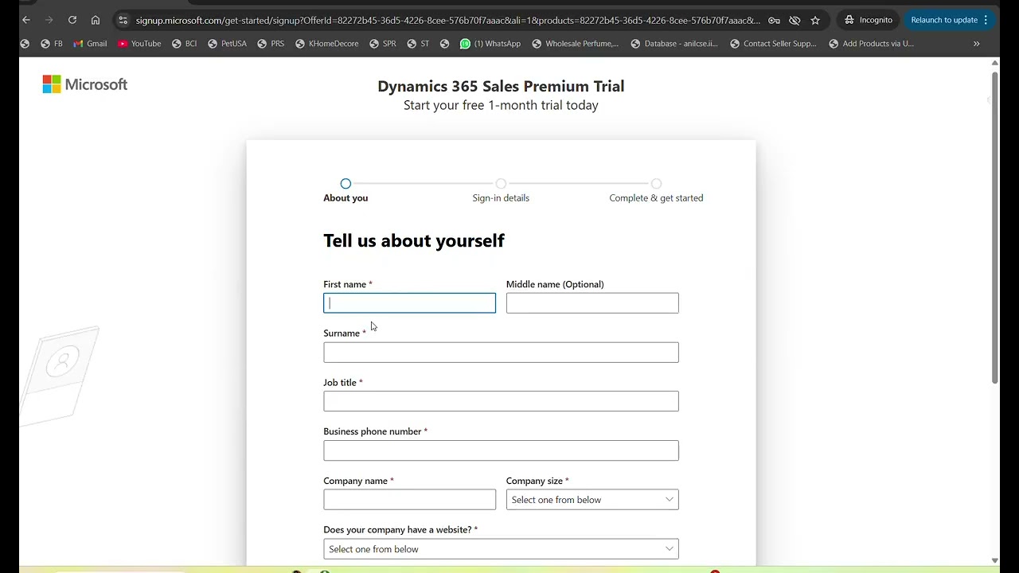Click the Surname input field
The width and height of the screenshot is (1019, 573).
point(501,353)
